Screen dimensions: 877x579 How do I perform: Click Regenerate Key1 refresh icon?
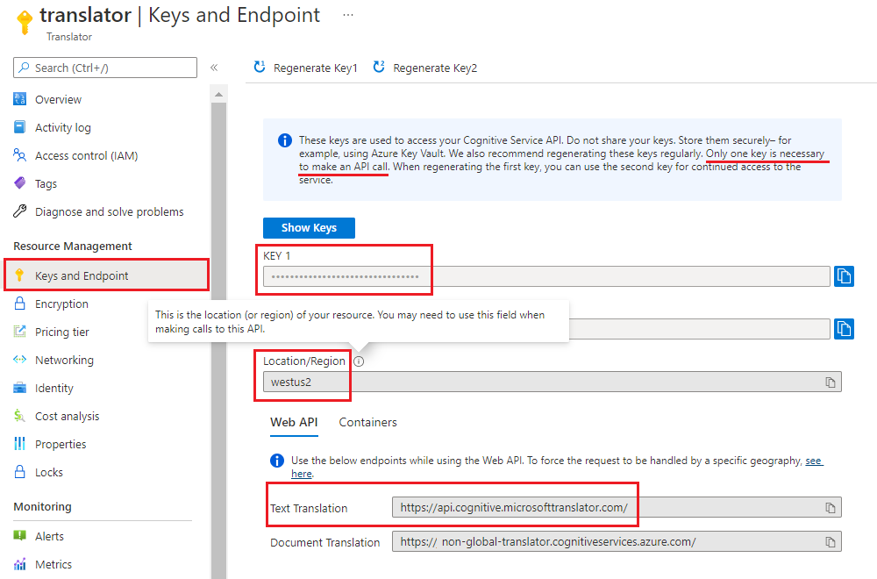[260, 68]
